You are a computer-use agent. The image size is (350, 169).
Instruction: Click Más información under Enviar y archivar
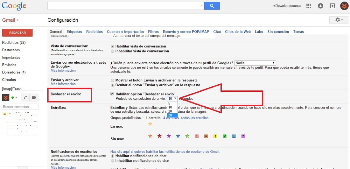pos(63,84)
